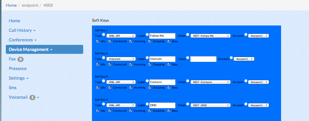Uncheck Idle checkbox under Soft Key 1

pyautogui.click(x=97, y=41)
